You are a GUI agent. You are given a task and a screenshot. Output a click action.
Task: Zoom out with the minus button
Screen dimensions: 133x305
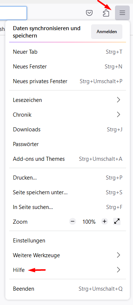73,221
